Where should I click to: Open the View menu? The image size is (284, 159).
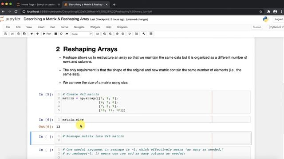pyautogui.click(x=29, y=27)
